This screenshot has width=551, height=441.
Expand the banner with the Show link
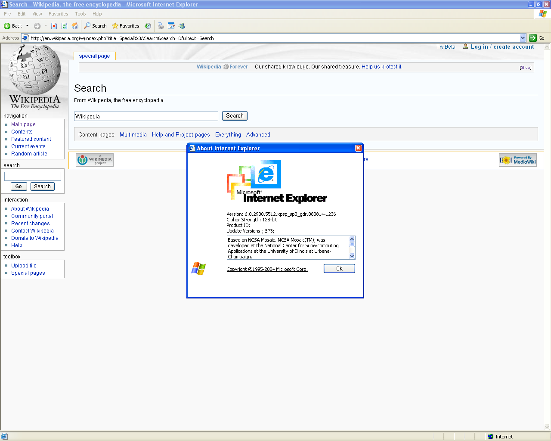click(x=525, y=68)
